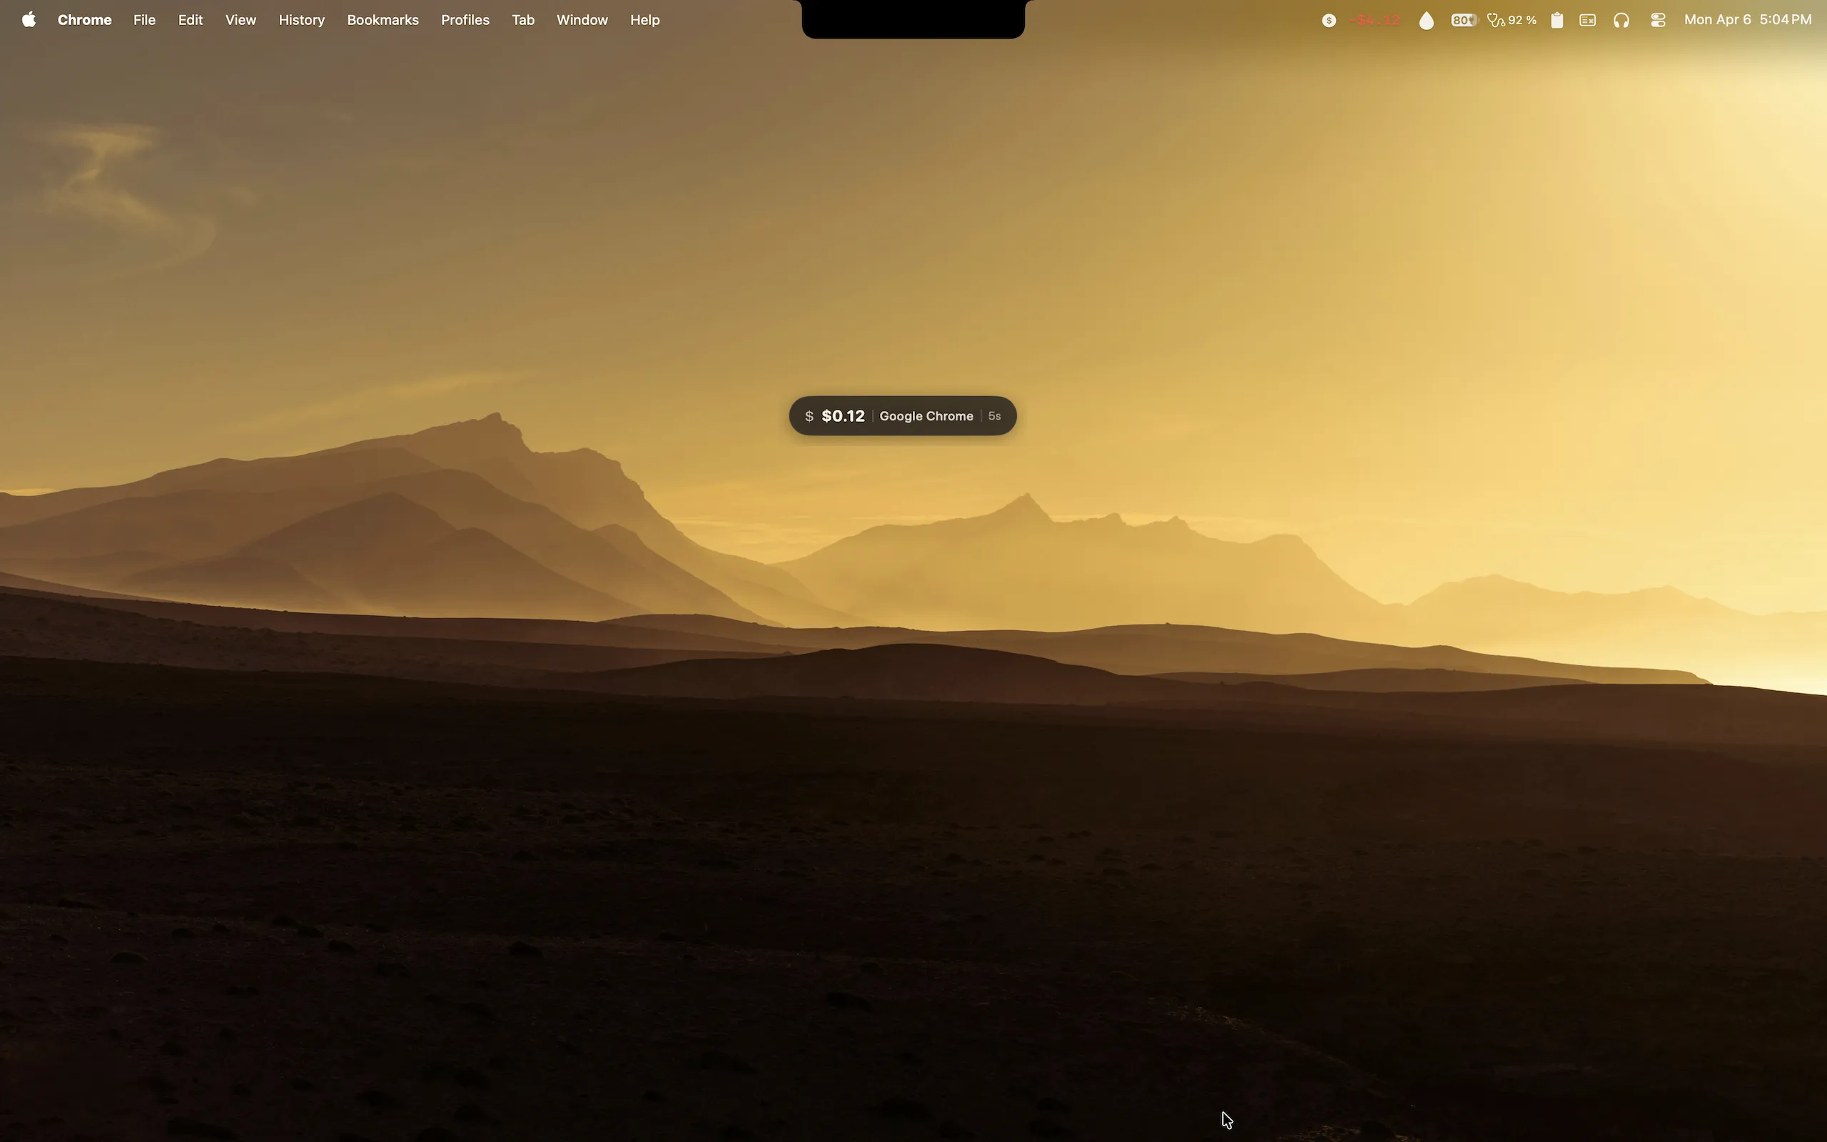The width and height of the screenshot is (1827, 1142).
Task: Expand the History menu
Action: (x=301, y=21)
